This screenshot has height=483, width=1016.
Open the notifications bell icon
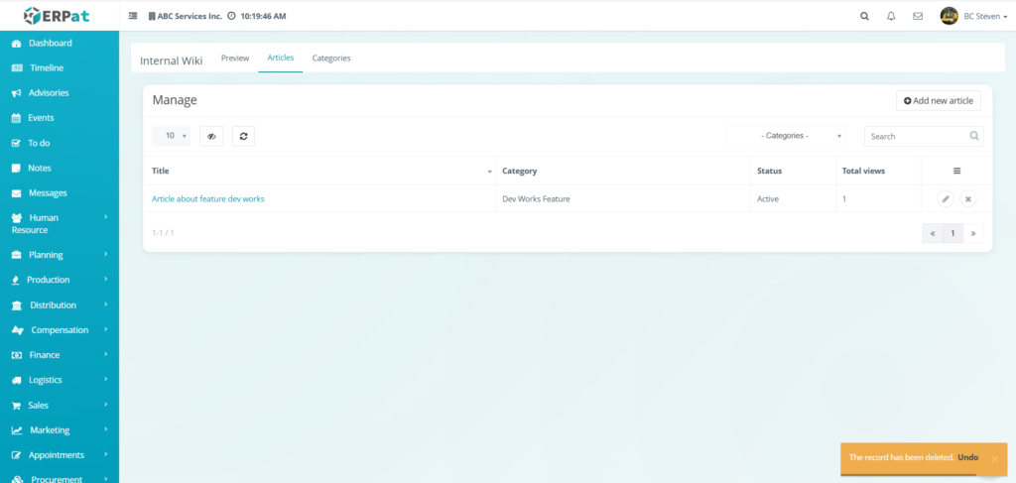(x=891, y=16)
